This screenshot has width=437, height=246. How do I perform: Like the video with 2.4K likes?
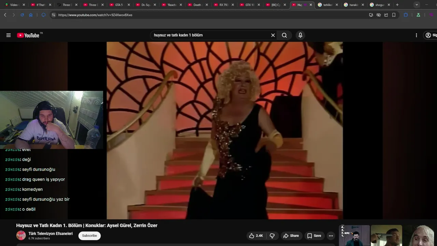point(256,236)
